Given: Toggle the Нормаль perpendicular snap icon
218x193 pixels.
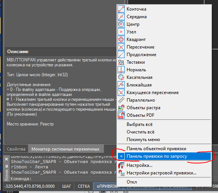Looking at the screenshot, I should [121, 70].
